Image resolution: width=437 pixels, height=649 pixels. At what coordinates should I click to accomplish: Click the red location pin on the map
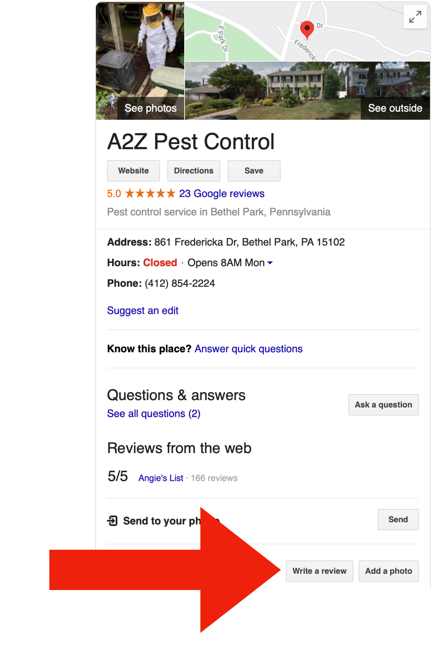pos(307,29)
